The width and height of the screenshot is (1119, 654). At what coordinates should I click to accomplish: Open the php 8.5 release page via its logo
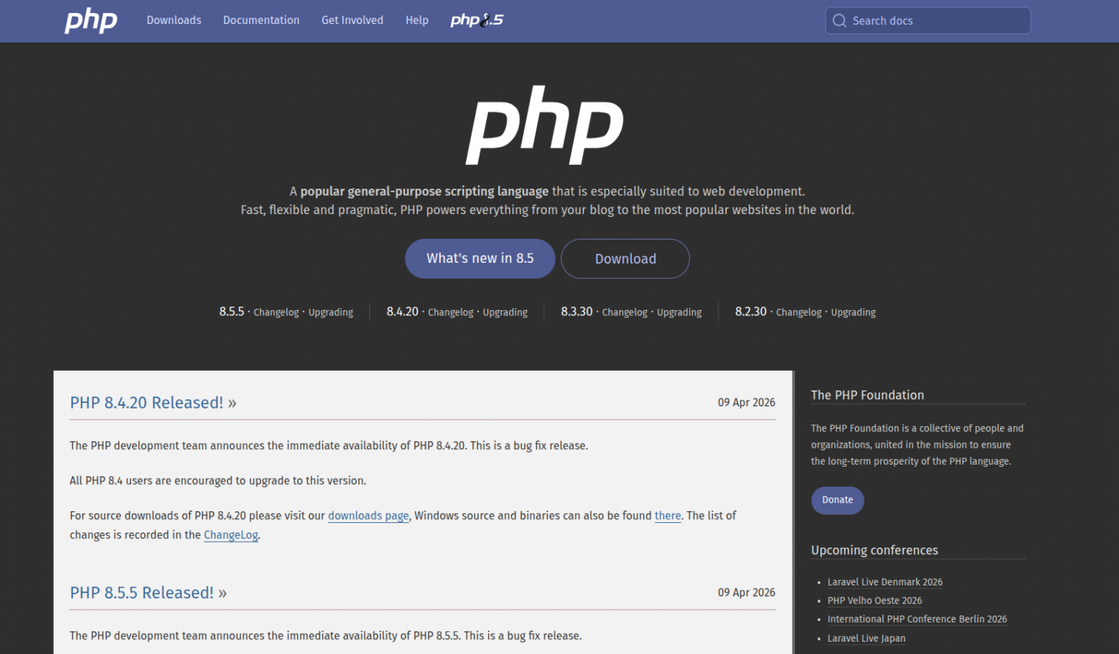(476, 20)
